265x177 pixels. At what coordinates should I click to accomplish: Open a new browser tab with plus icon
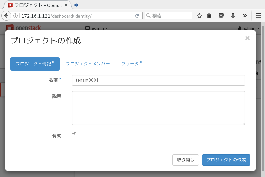click(76, 5)
